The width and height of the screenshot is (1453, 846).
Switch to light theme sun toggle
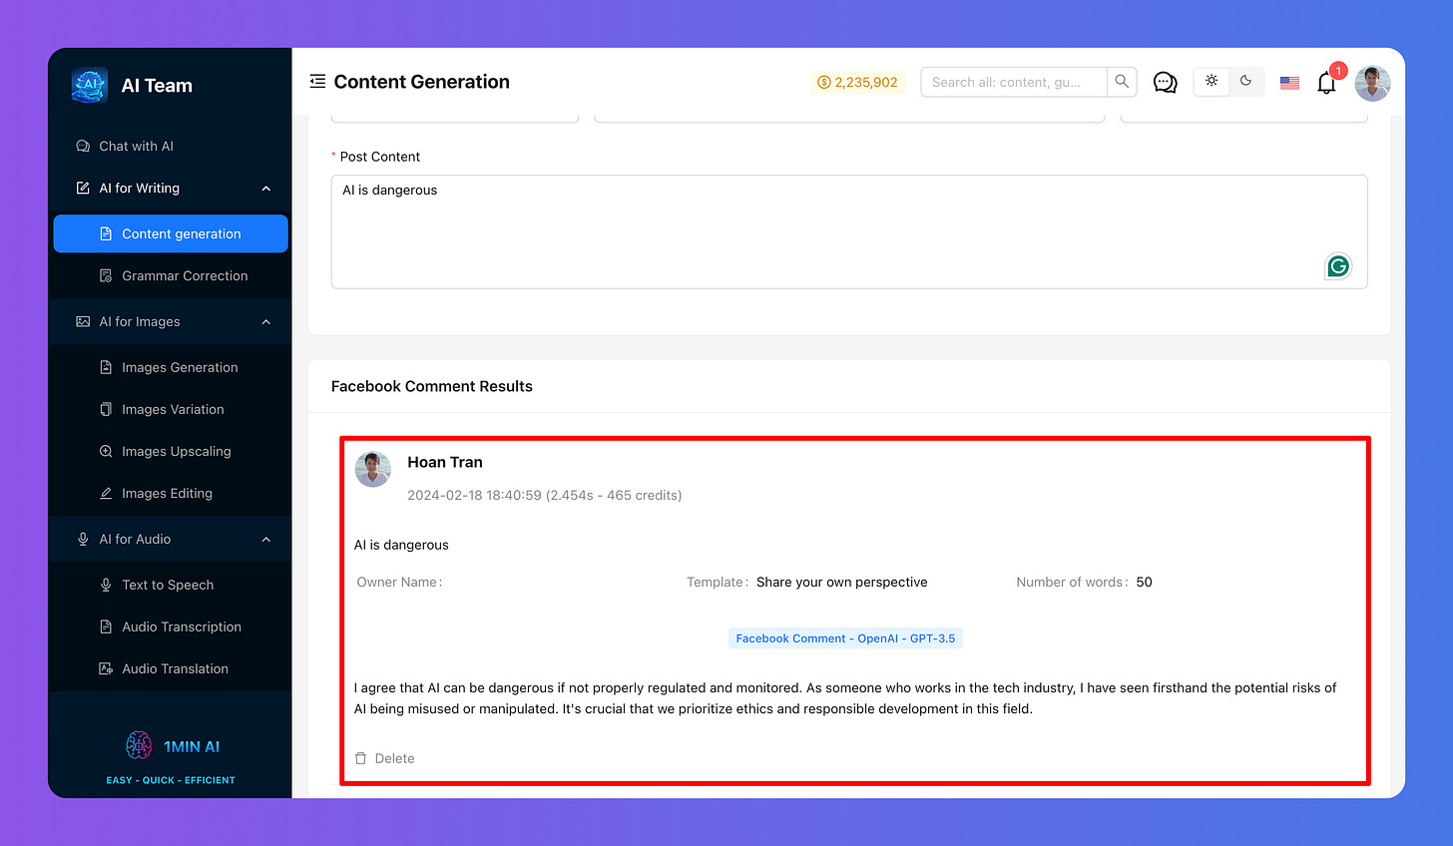(x=1211, y=81)
